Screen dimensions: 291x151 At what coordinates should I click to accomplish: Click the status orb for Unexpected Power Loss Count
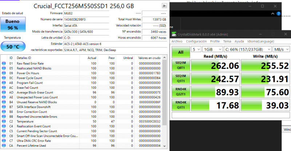tap(4, 97)
